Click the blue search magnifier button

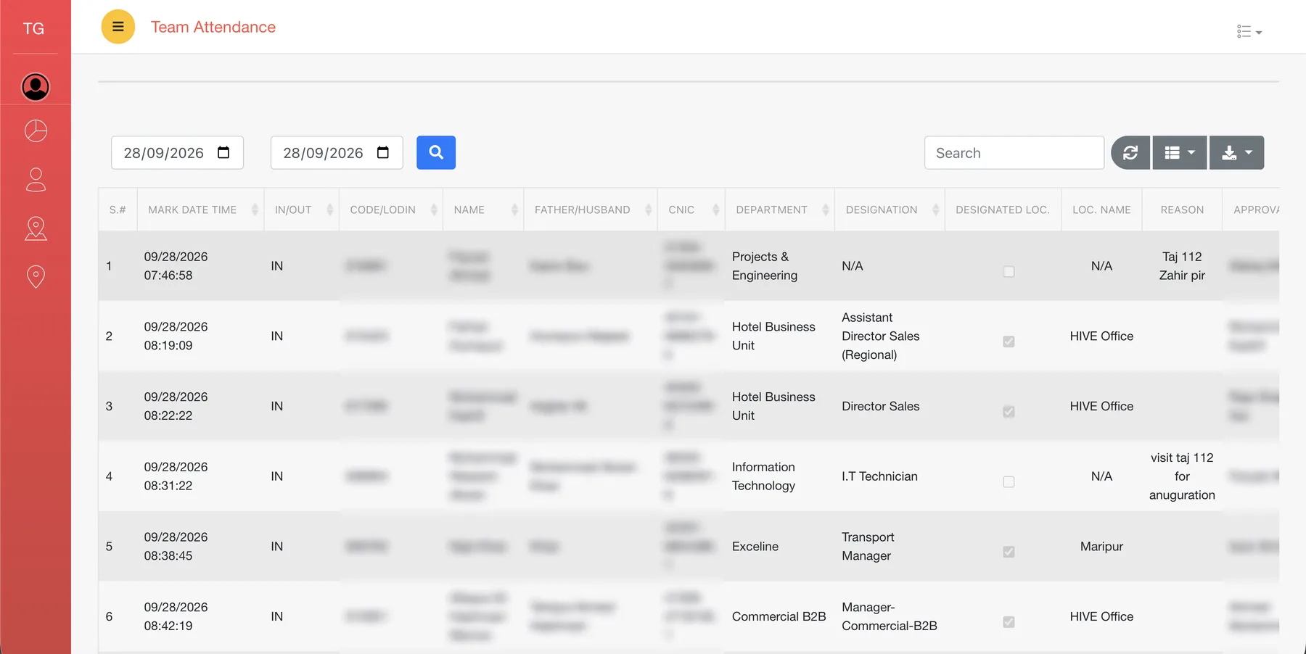pos(436,152)
